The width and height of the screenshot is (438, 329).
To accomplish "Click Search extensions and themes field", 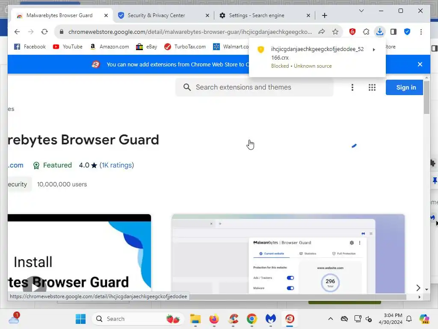I will click(x=254, y=87).
